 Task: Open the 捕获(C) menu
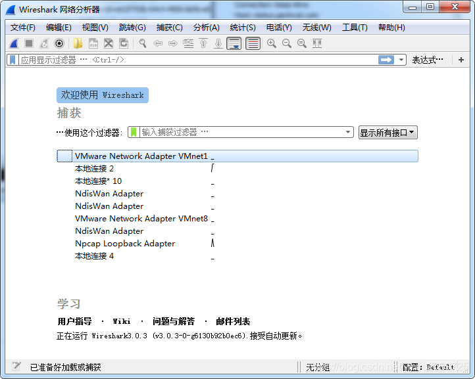pos(169,28)
